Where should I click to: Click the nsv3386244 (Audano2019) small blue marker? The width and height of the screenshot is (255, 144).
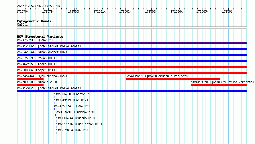pos(56,121)
